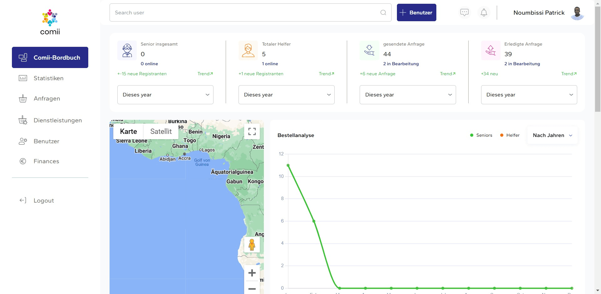Click the Street View pegman icon
The height and width of the screenshot is (294, 601).
[252, 245]
